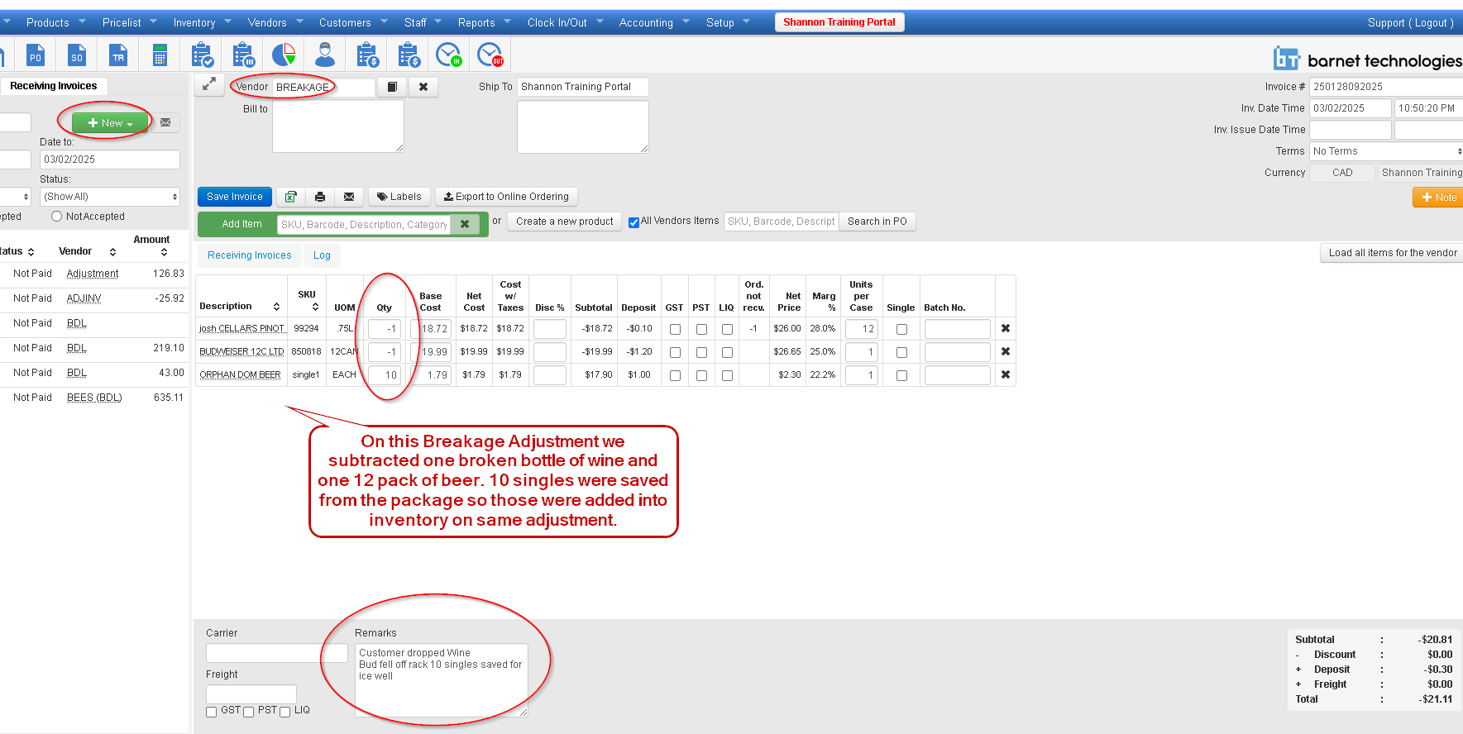This screenshot has height=734, width=1463.
Task: Click the envelope icon beside New button
Action: coord(165,122)
